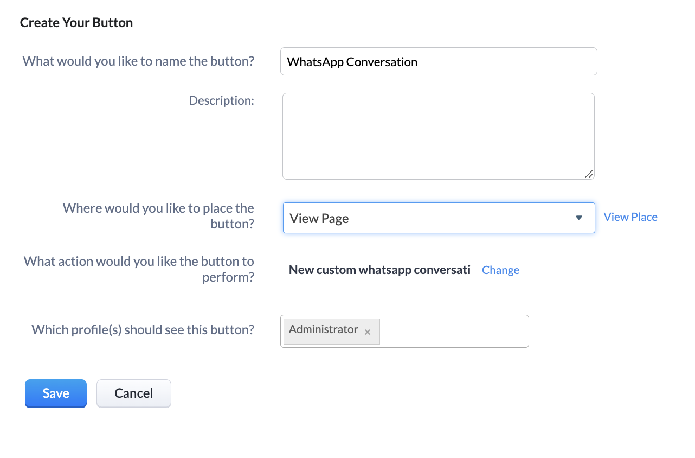Open the View Page placement dropdown

(439, 218)
